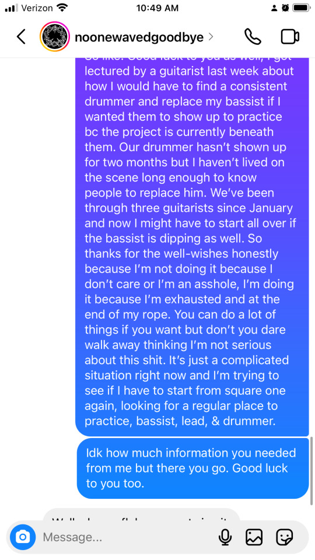The height and width of the screenshot is (560, 315).
Task: Tap the battery icon in status bar
Action: pyautogui.click(x=302, y=8)
